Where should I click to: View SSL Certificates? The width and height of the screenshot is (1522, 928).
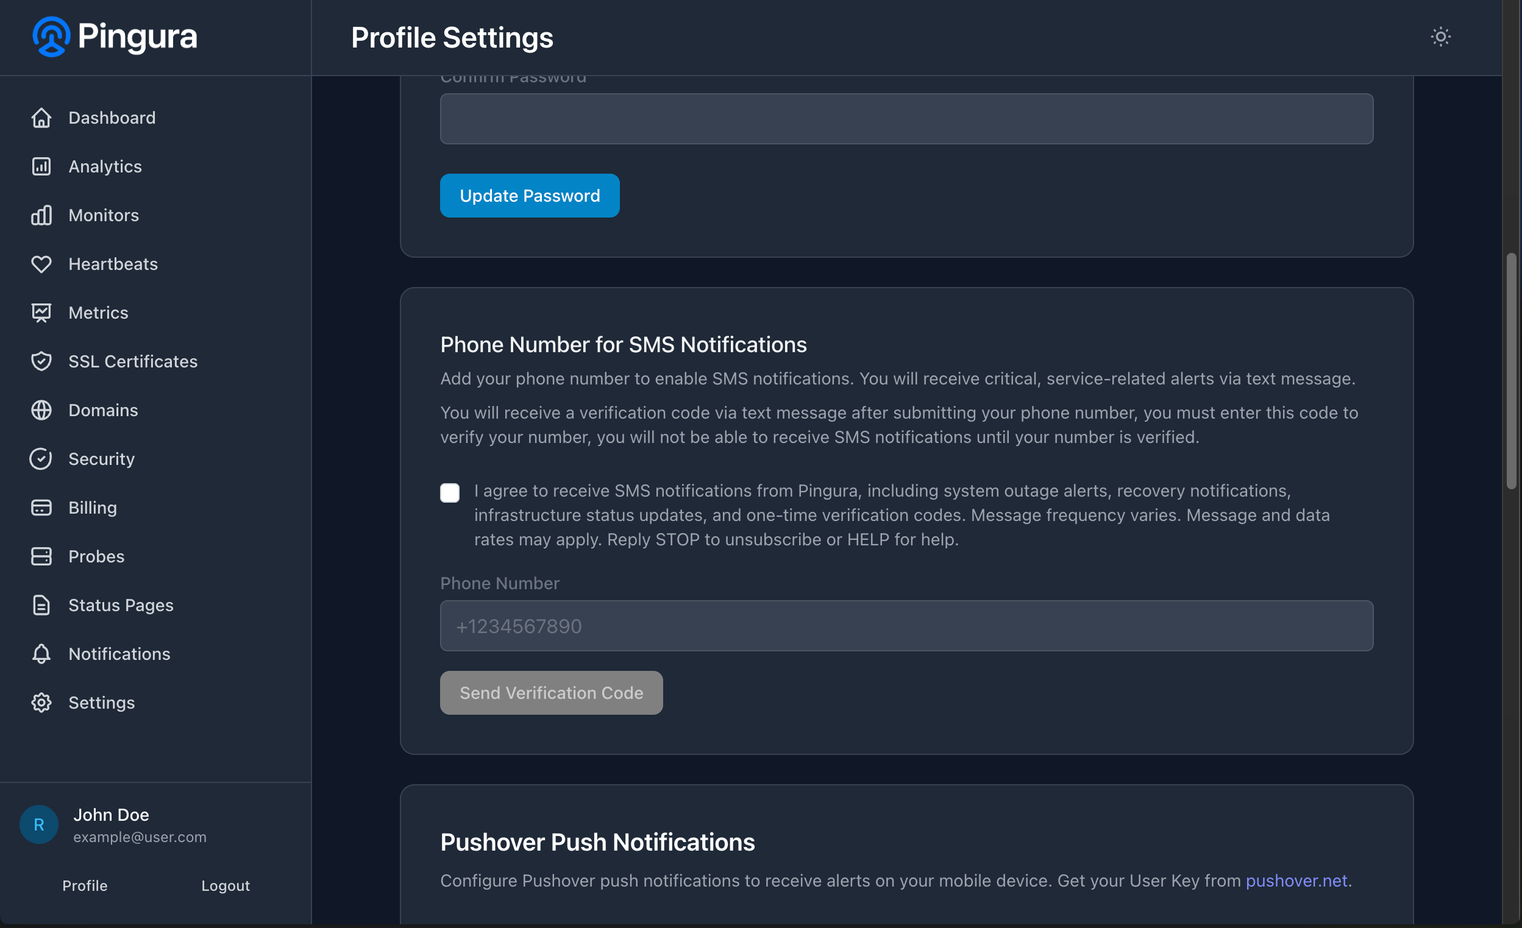133,361
